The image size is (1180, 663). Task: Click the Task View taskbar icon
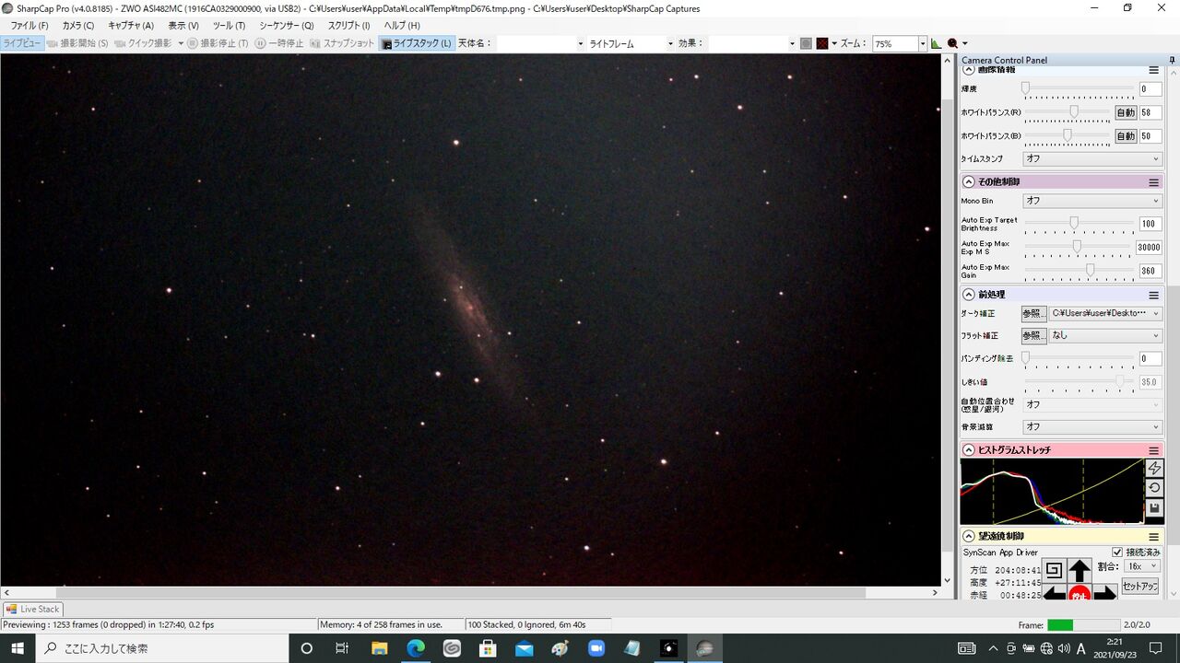(342, 648)
